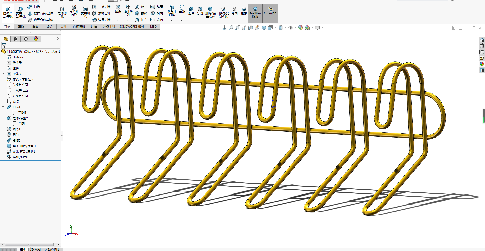Switch to the 钣金 sheet metal tab
This screenshot has width=485, height=251.
coord(50,27)
